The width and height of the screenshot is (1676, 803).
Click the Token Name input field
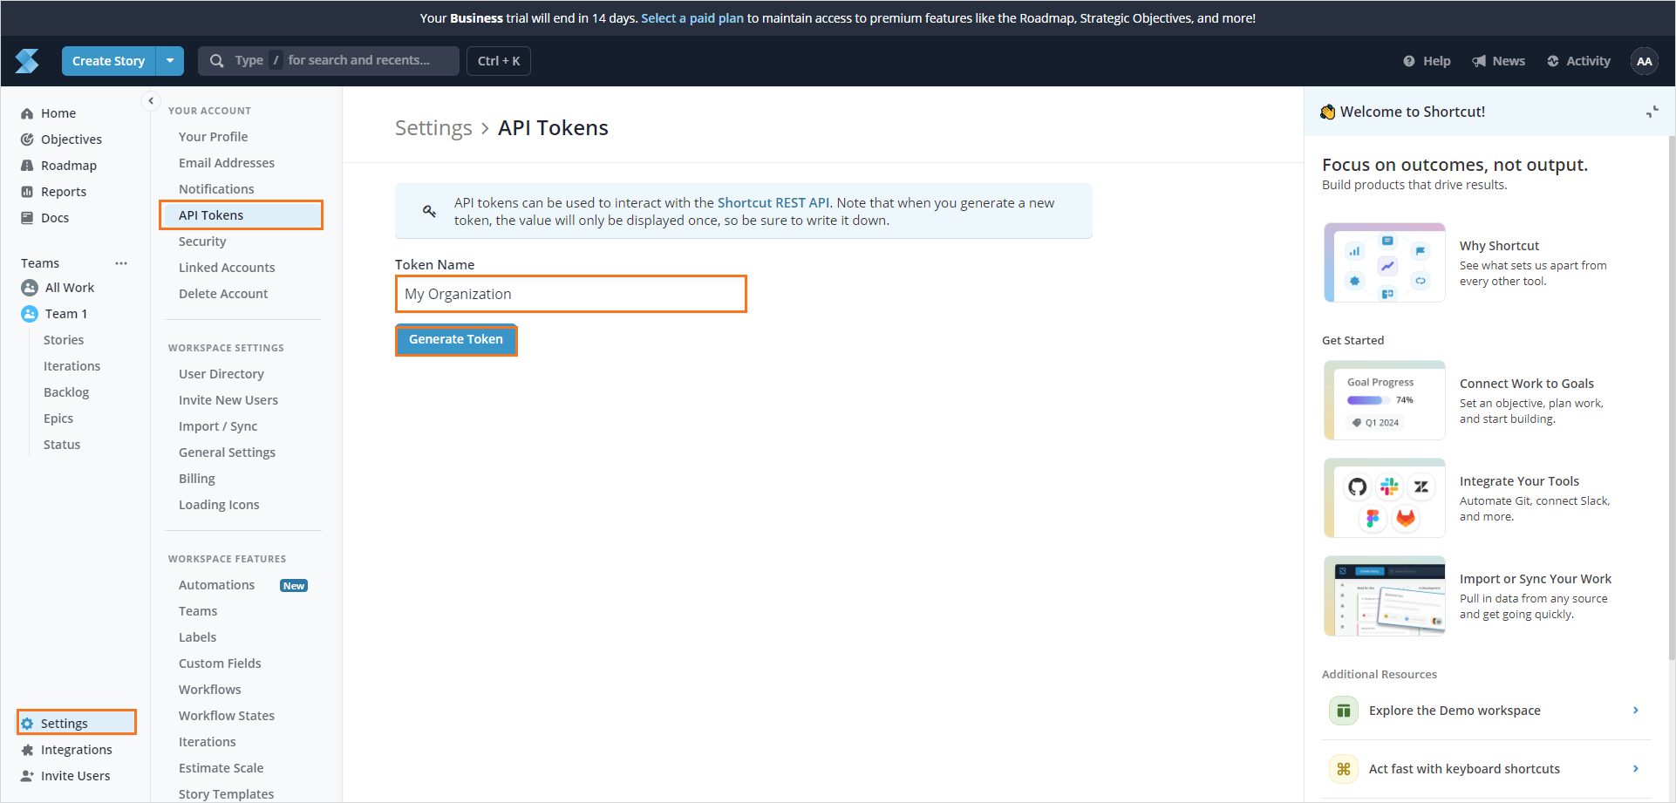pos(571,294)
